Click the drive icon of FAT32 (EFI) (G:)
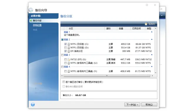 pyautogui.click(x=69, y=59)
